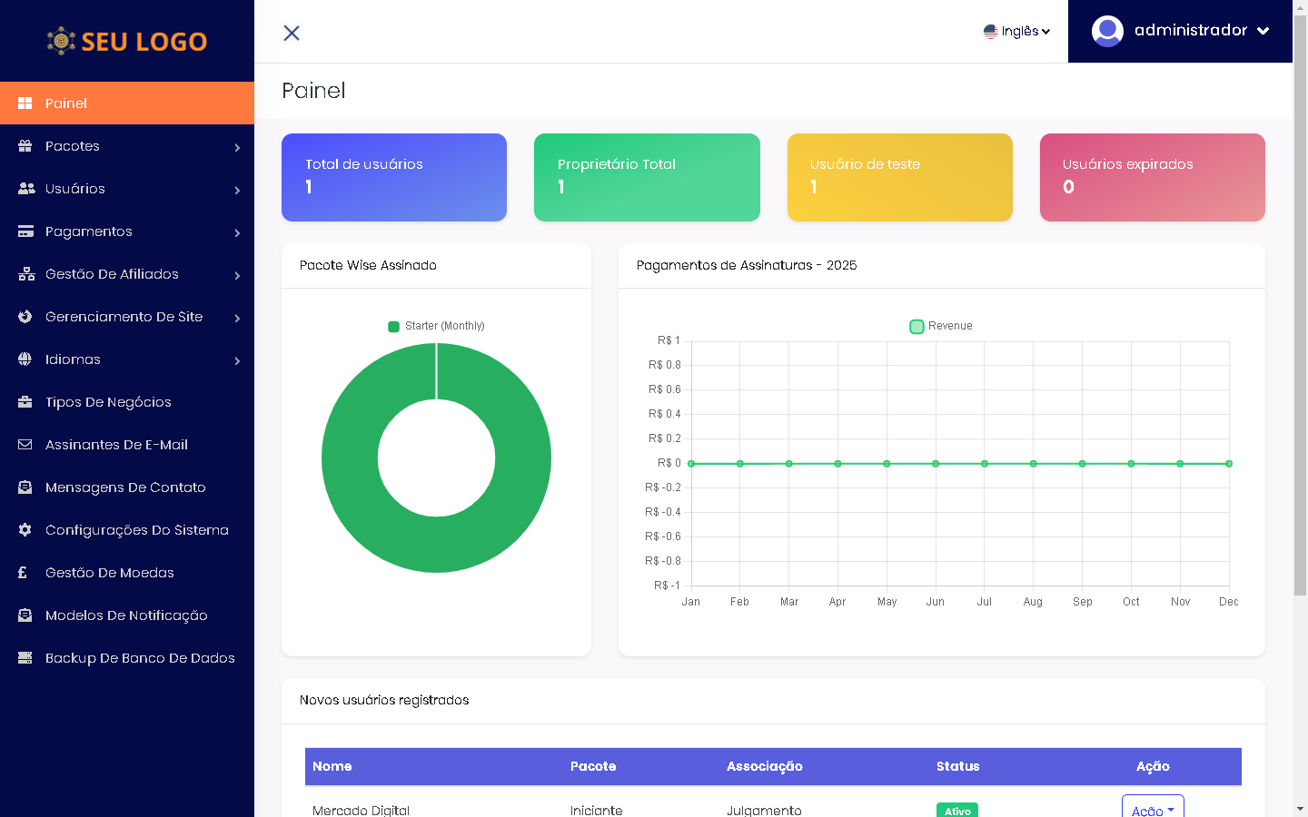The height and width of the screenshot is (817, 1308).
Task: Expand the Gerenciamento De Site submenu arrow
Action: pyautogui.click(x=237, y=318)
